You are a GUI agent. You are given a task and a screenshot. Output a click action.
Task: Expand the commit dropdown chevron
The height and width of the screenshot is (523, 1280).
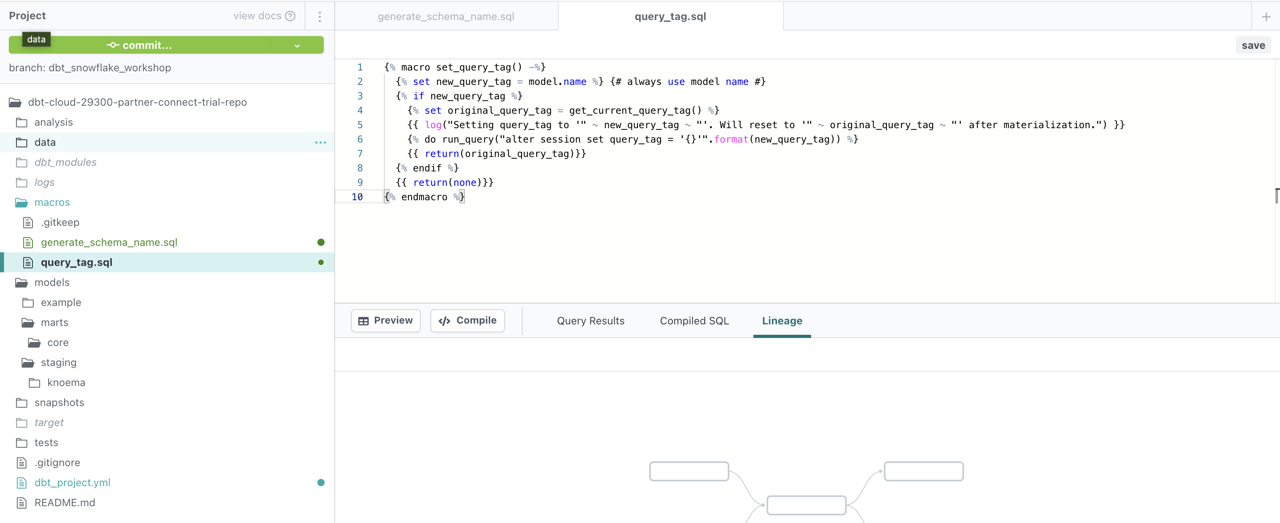(297, 46)
